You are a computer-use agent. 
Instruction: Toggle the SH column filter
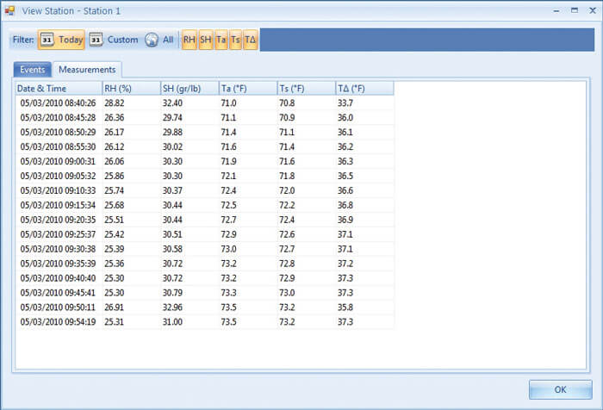205,40
